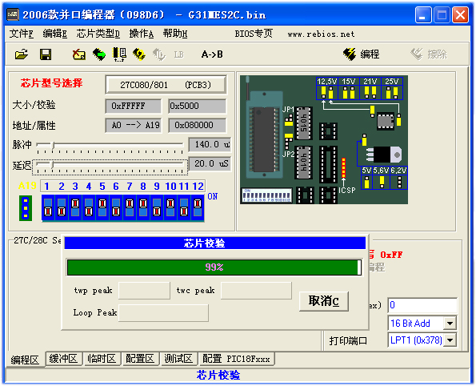476x386 pixels.
Task: Click the 编程 program chip icon
Action: point(362,54)
